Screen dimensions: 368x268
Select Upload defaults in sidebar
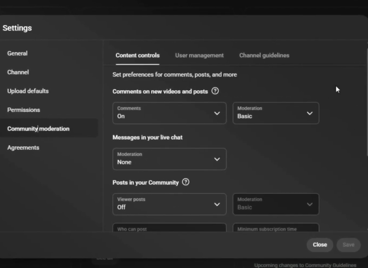tap(28, 91)
